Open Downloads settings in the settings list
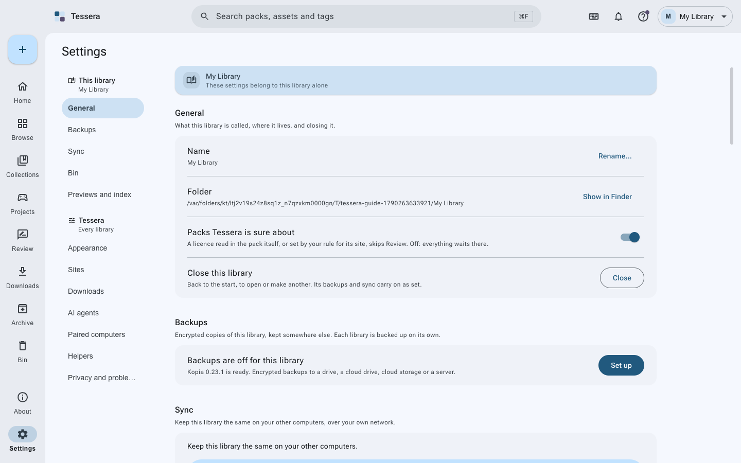 (x=103, y=291)
